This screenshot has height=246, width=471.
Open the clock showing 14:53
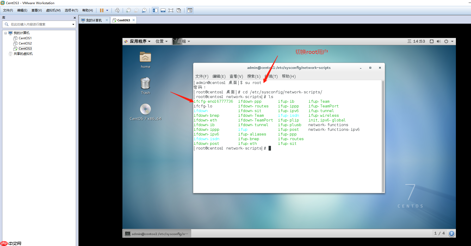[x=416, y=41]
